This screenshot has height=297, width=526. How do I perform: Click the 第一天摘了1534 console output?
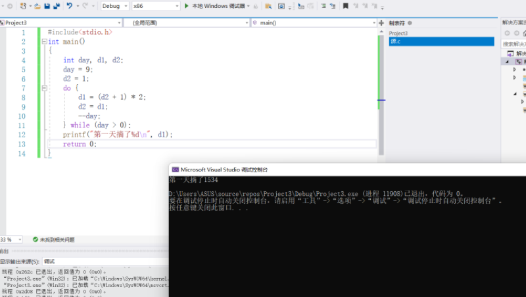pos(193,180)
